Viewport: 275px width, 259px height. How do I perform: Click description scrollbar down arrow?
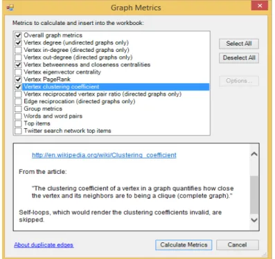[x=254, y=220]
